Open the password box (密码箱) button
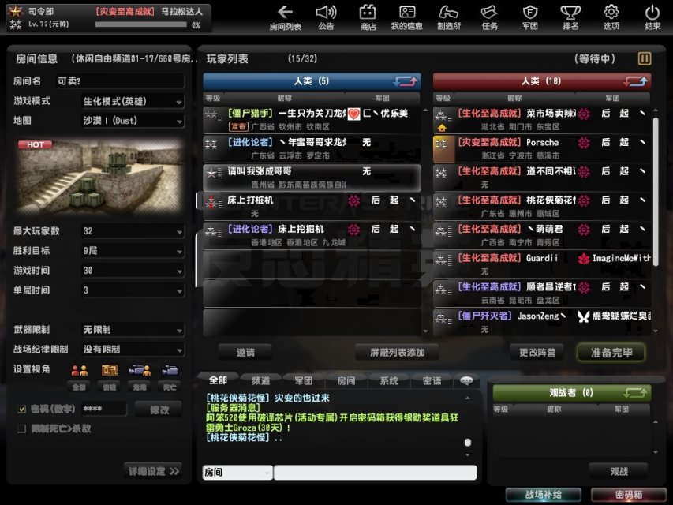The width and height of the screenshot is (673, 505). pyautogui.click(x=629, y=495)
